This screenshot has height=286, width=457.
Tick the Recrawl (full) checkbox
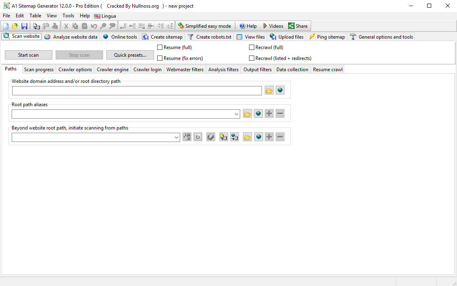(251, 47)
